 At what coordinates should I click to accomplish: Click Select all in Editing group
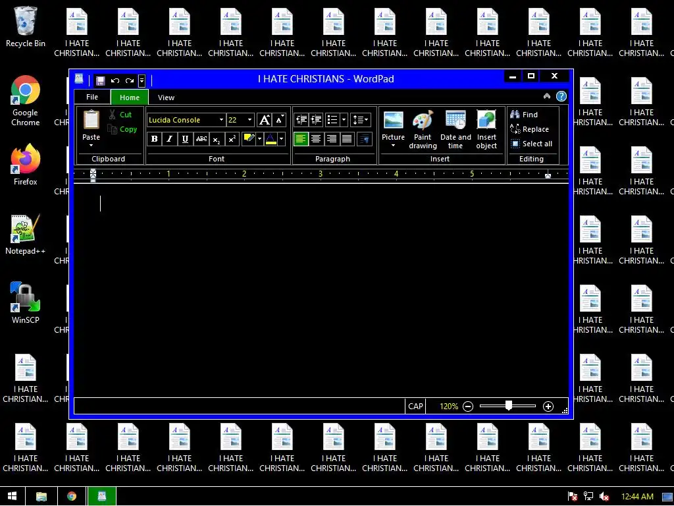pos(531,144)
